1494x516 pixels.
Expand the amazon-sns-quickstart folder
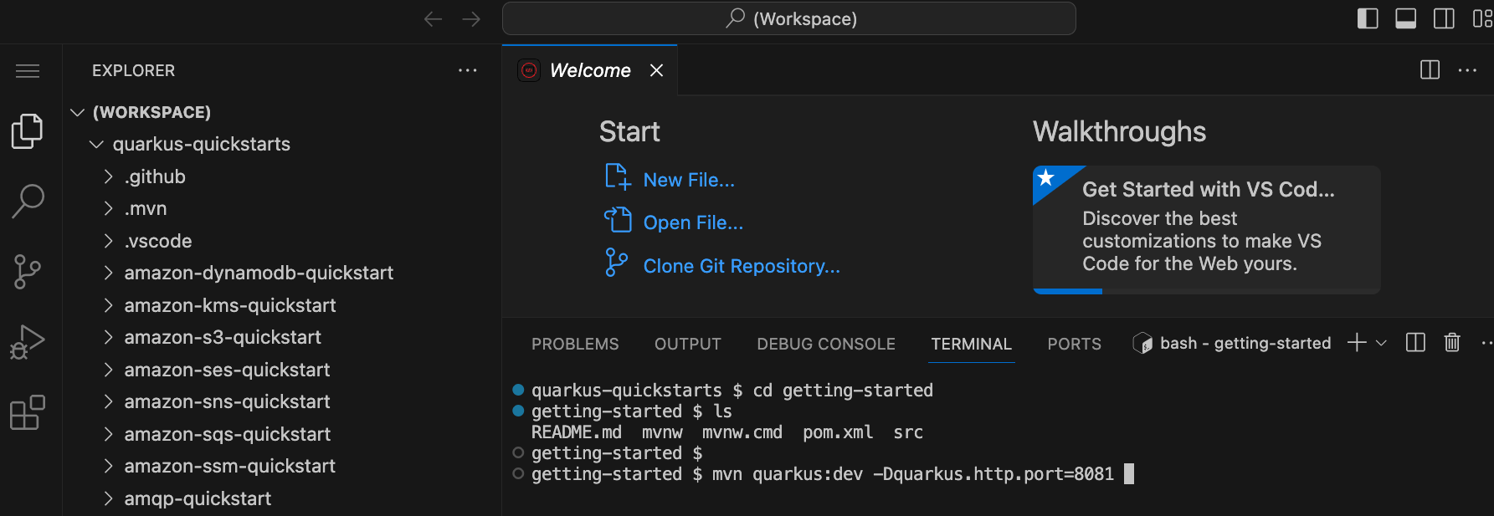click(x=108, y=401)
